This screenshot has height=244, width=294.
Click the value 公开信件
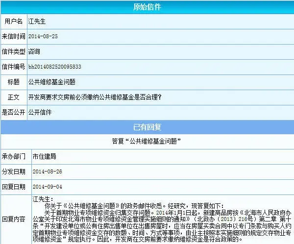(x=40, y=112)
